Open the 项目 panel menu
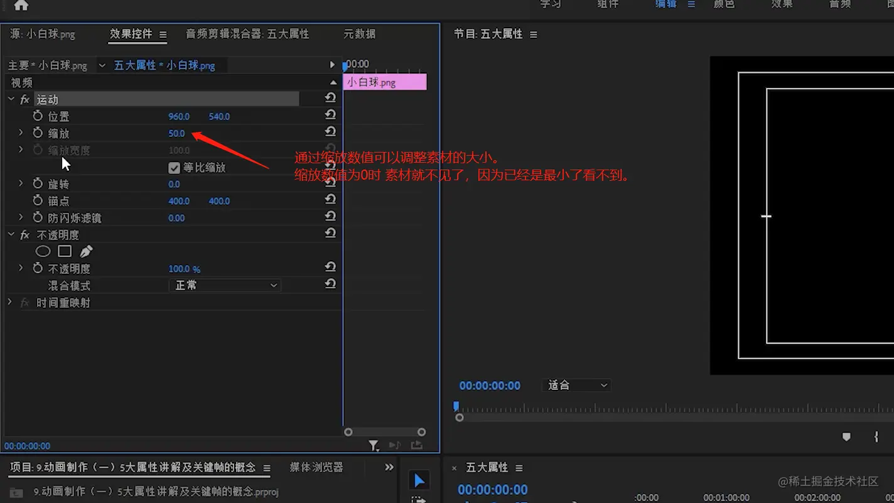Screen dimensions: 894x503 (267, 468)
